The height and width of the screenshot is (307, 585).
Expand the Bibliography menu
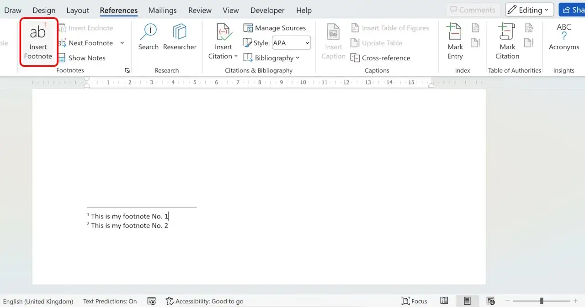pyautogui.click(x=271, y=58)
